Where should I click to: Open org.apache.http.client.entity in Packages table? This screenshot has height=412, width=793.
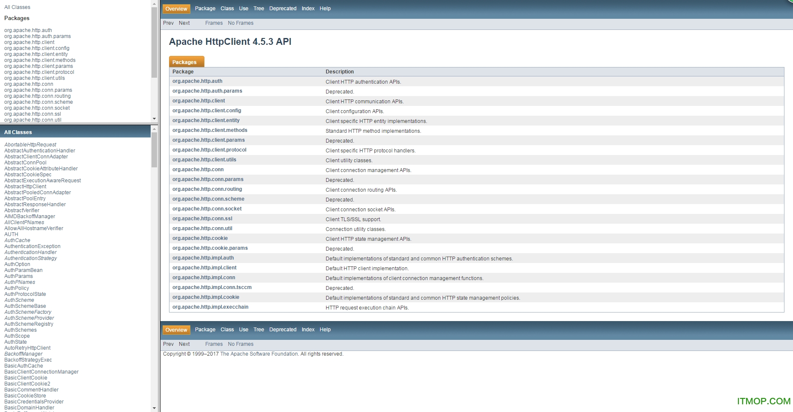click(206, 120)
